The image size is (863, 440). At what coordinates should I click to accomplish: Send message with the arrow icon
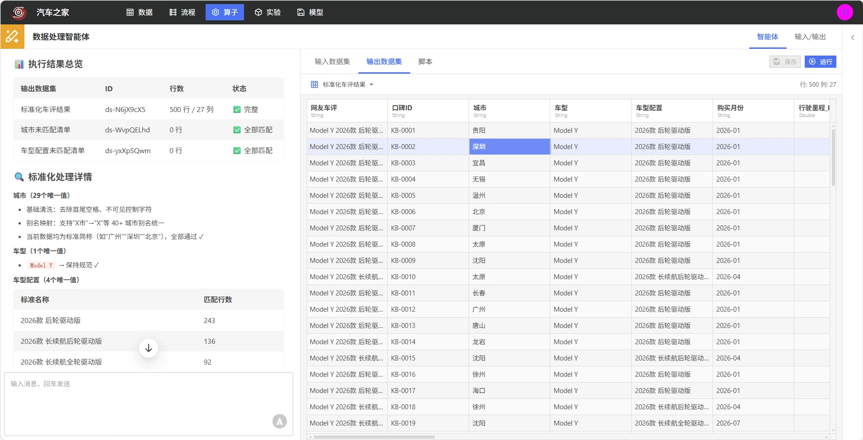280,421
